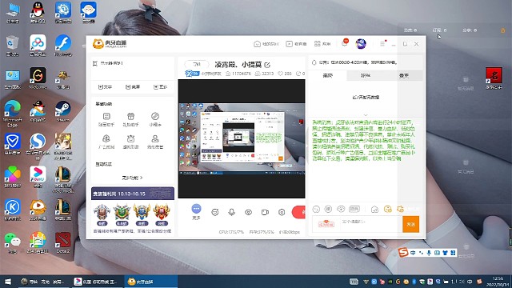The image size is (512, 288).
Task: Switch to the last chat panel tab
Action: pos(403,75)
